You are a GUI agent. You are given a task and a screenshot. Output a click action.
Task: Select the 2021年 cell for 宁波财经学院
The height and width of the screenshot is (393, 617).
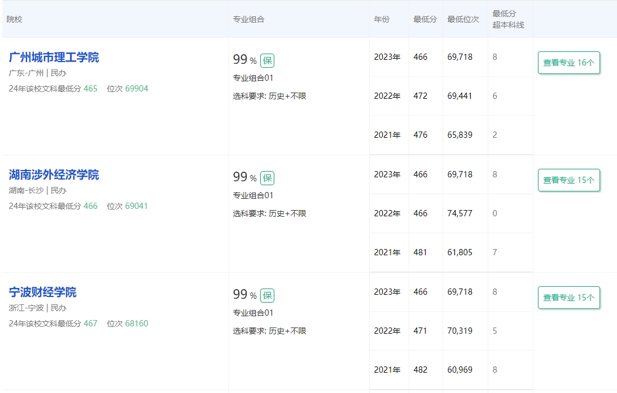pyautogui.click(x=387, y=370)
